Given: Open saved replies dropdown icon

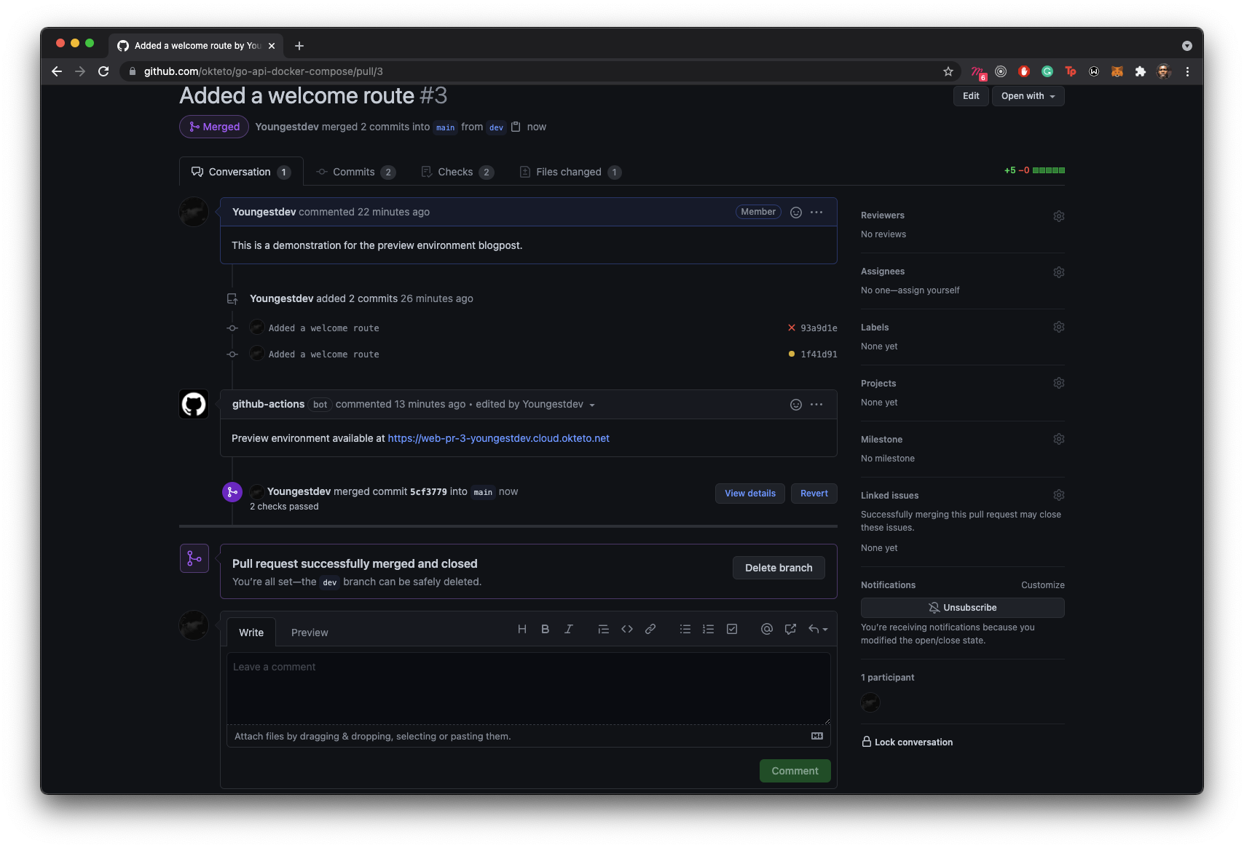Looking at the screenshot, I should (x=818, y=629).
